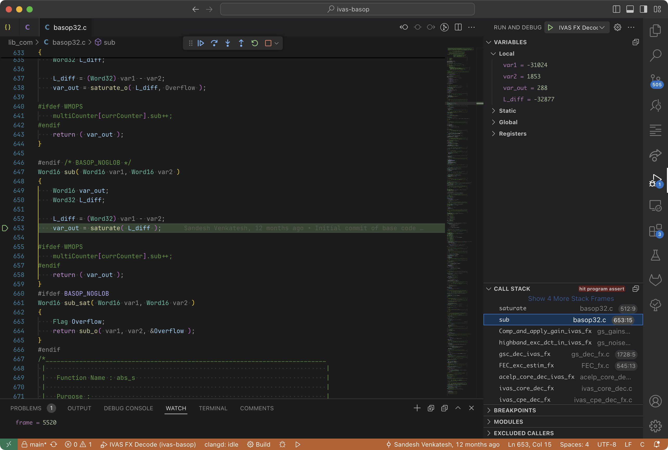668x450 pixels.
Task: Switch to the TERMINAL tab
Action: pos(213,408)
